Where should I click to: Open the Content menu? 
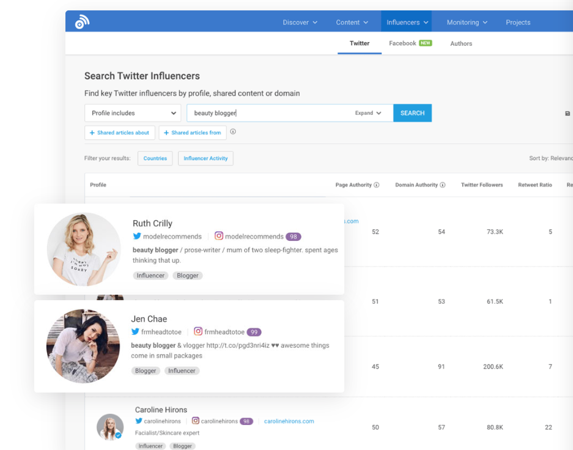[352, 22]
